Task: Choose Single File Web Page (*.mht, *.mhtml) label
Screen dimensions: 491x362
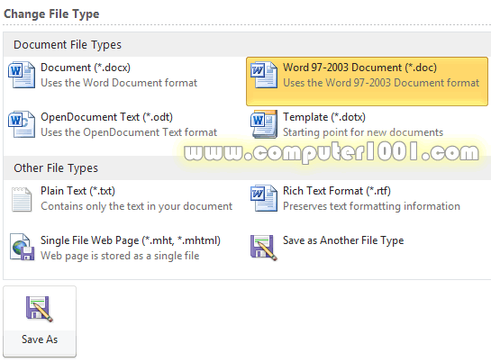Action: click(x=131, y=240)
